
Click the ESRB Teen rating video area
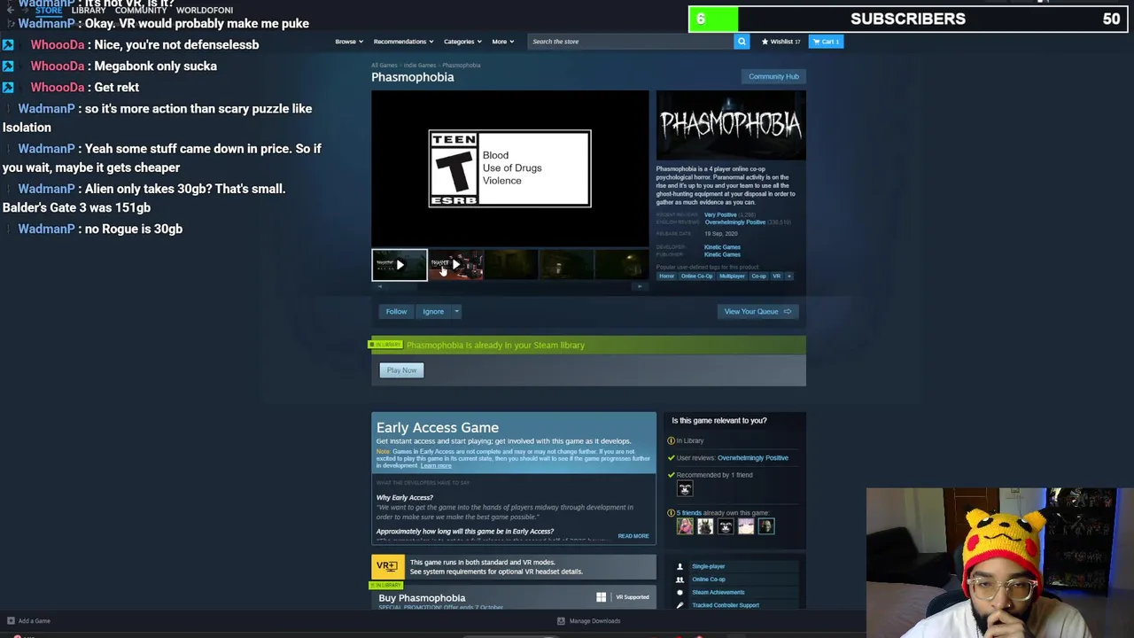tap(509, 168)
